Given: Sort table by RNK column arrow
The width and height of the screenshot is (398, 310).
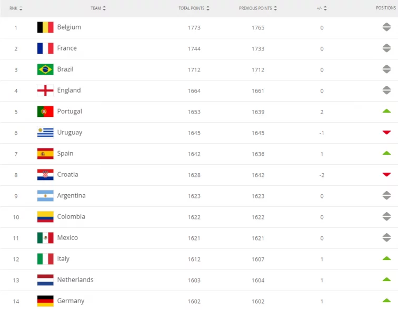Looking at the screenshot, I should click(x=21, y=8).
